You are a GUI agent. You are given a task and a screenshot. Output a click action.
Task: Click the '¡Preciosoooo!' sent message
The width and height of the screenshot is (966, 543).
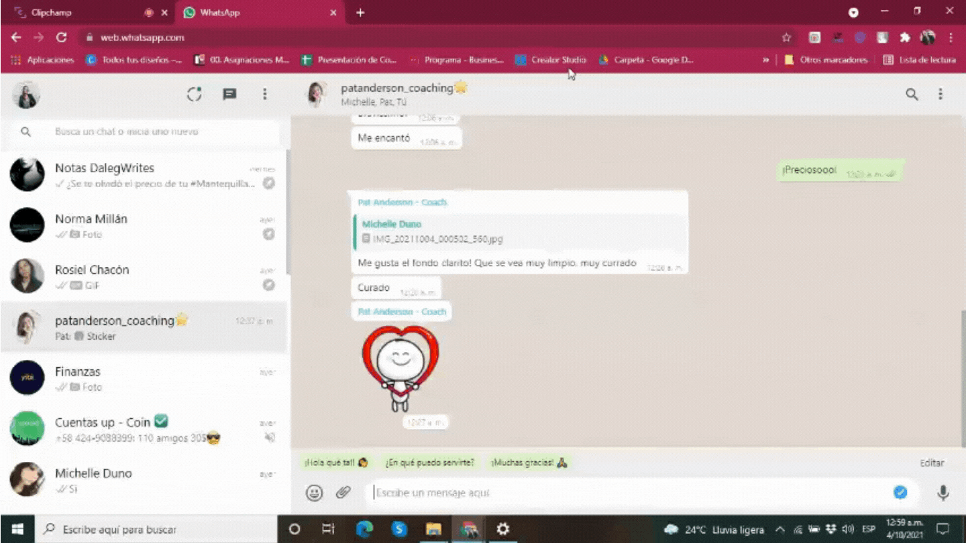tap(841, 171)
